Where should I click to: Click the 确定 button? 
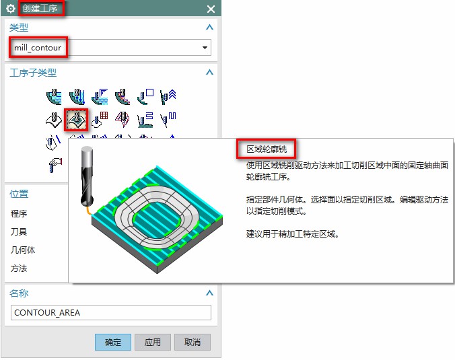click(x=113, y=342)
